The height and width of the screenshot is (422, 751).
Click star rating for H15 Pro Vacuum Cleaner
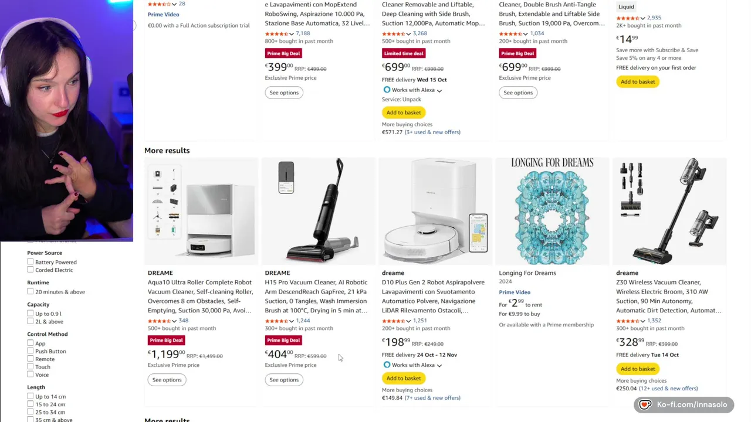tap(276, 321)
